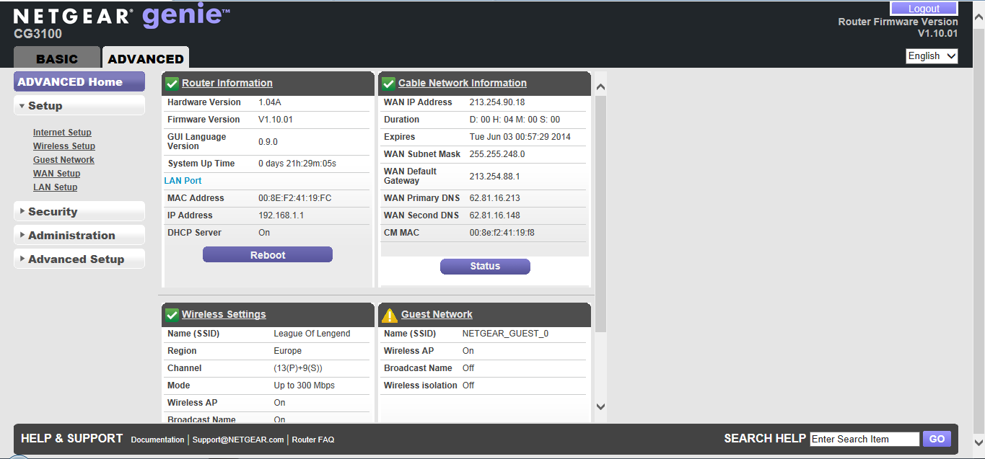This screenshot has height=459, width=985.
Task: Click the dashboard panel scrollbar thumb
Action: coord(600,213)
